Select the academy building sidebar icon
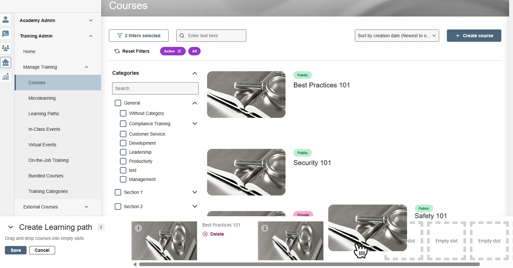Viewport: 513px width, 268px height. click(6, 62)
